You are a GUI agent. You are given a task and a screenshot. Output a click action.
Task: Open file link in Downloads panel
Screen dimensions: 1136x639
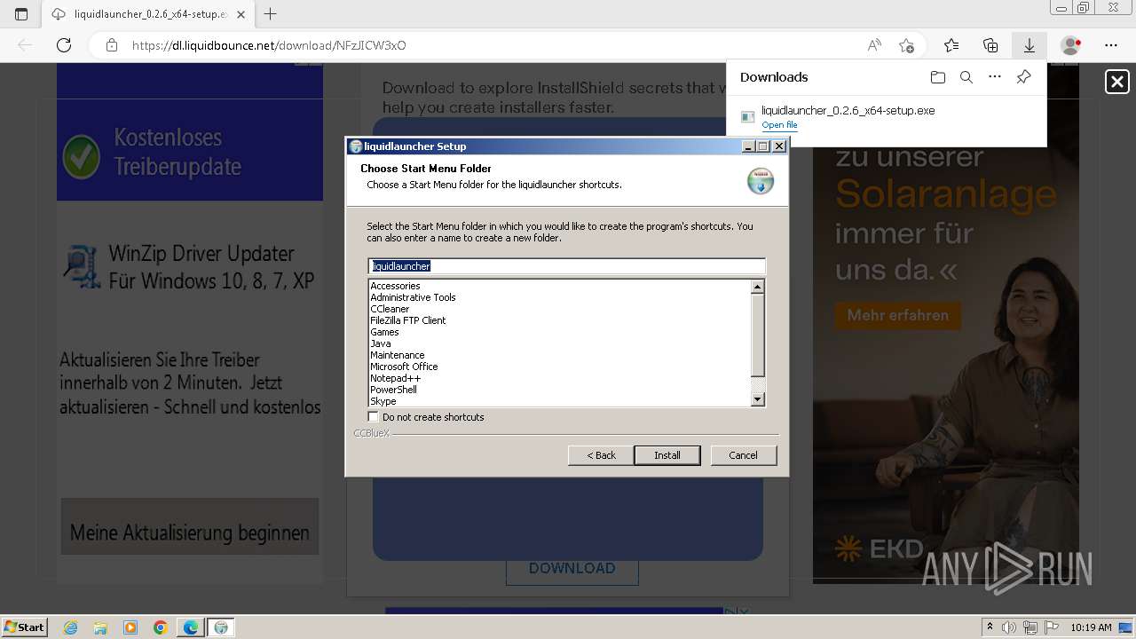pyautogui.click(x=779, y=125)
